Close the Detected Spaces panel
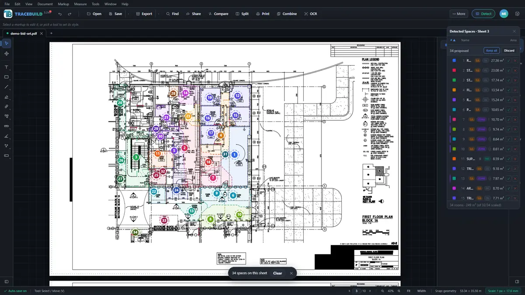Viewport: 525px width, 295px height. point(514,31)
